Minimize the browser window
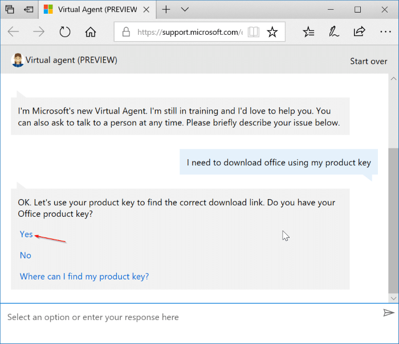 (331, 10)
